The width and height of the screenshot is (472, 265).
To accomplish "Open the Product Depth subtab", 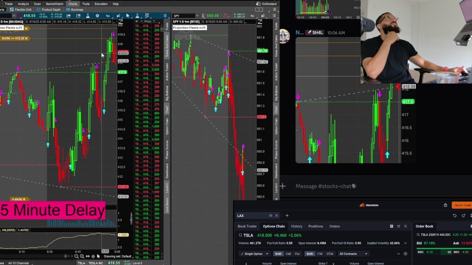I will 49,10.
